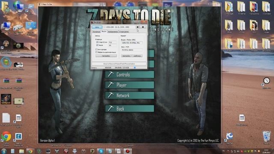
Task: Enable the mouse click effects checkbox
Action: tap(96, 52)
